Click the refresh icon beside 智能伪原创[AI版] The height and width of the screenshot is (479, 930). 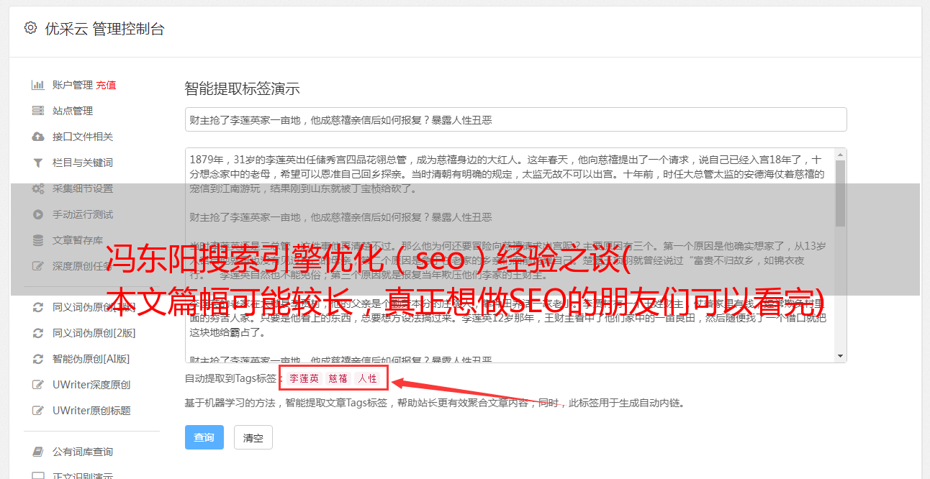[x=38, y=359]
